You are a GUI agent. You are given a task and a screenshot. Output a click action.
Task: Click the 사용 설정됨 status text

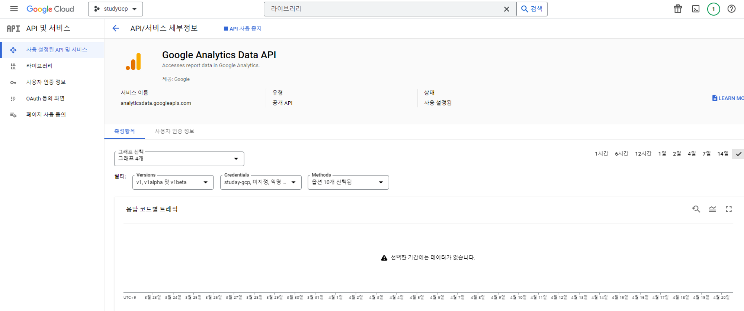click(438, 103)
